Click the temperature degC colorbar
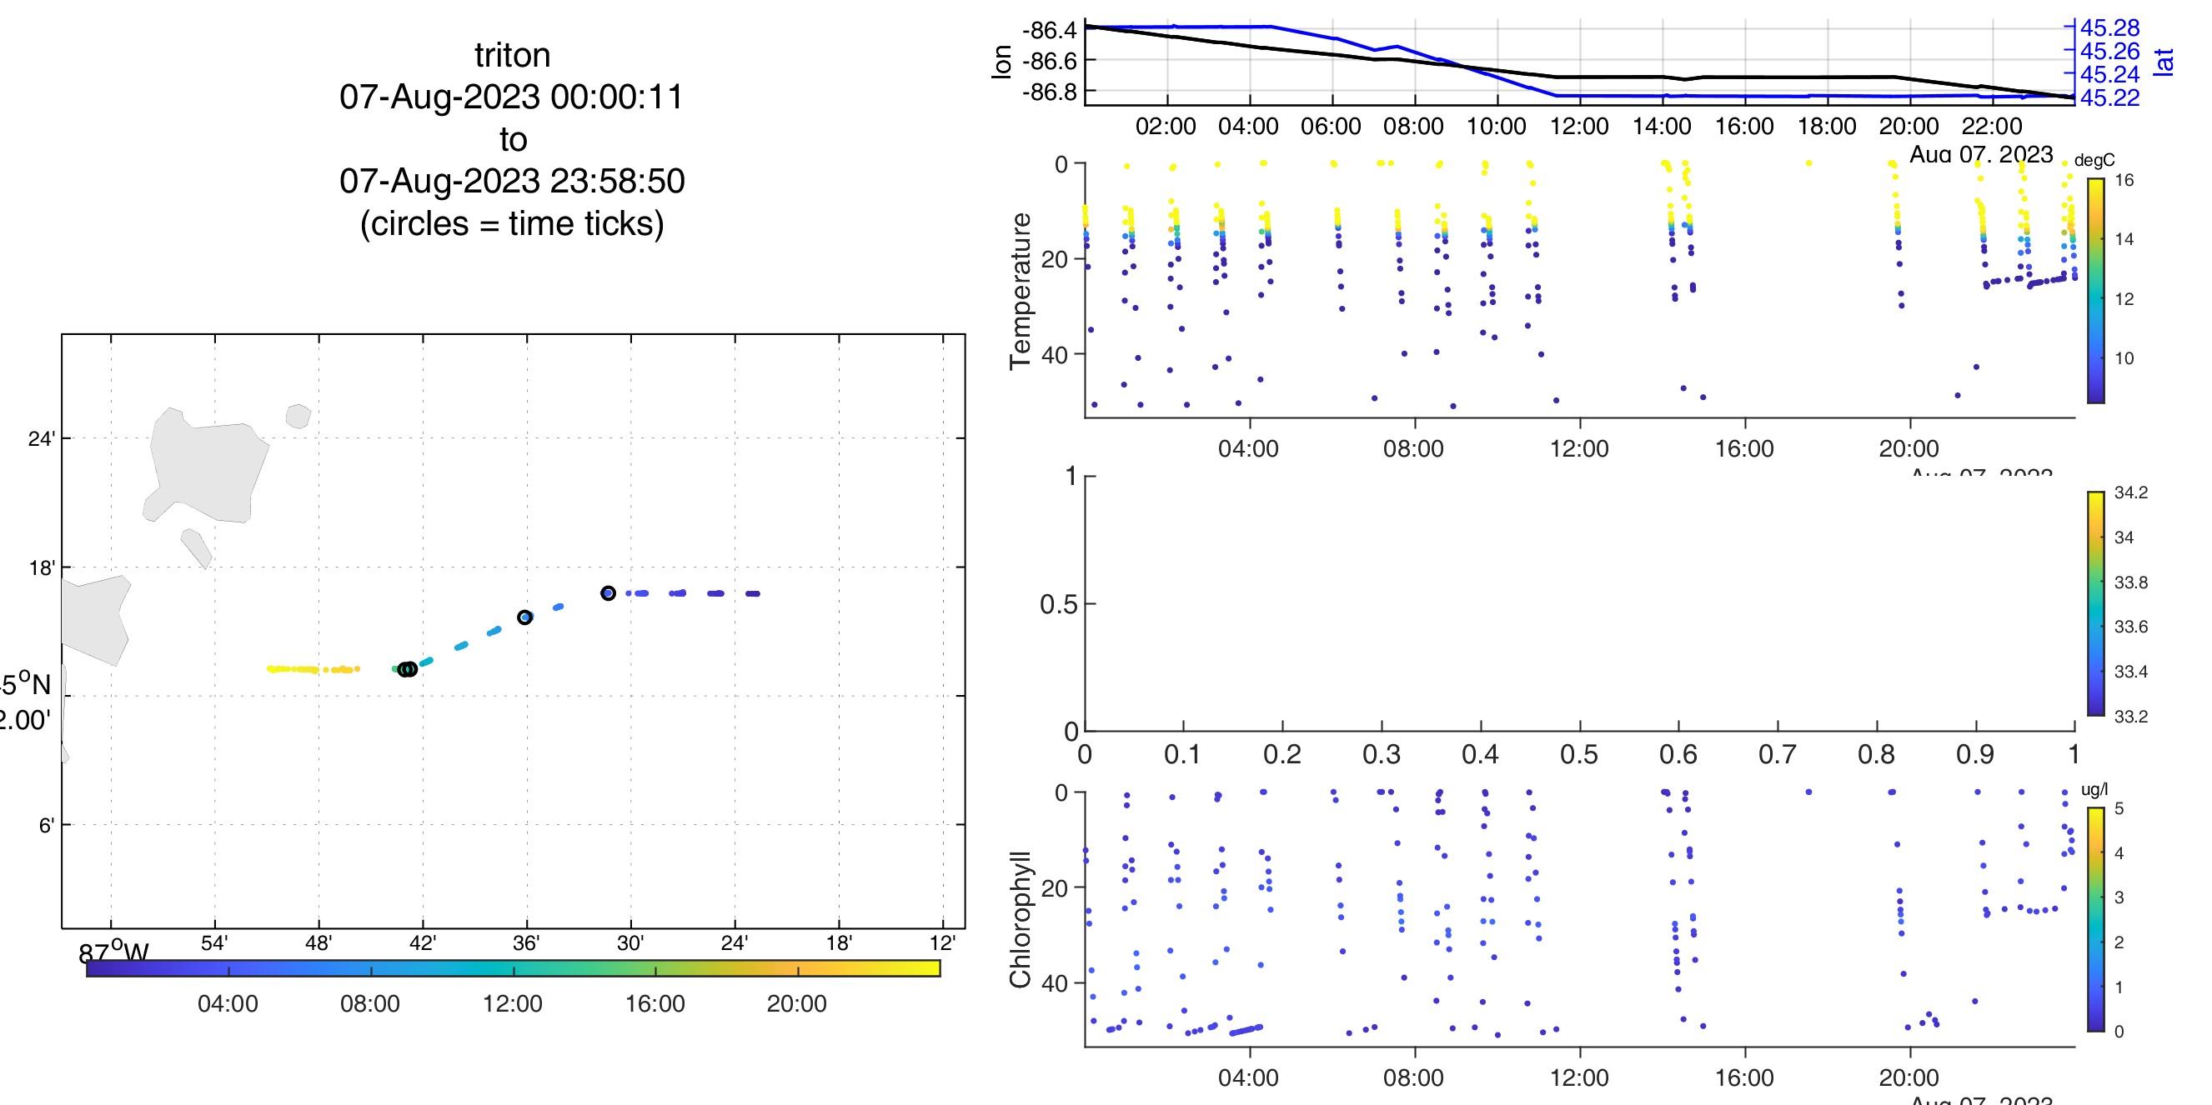2212x1105 pixels. click(x=2096, y=290)
